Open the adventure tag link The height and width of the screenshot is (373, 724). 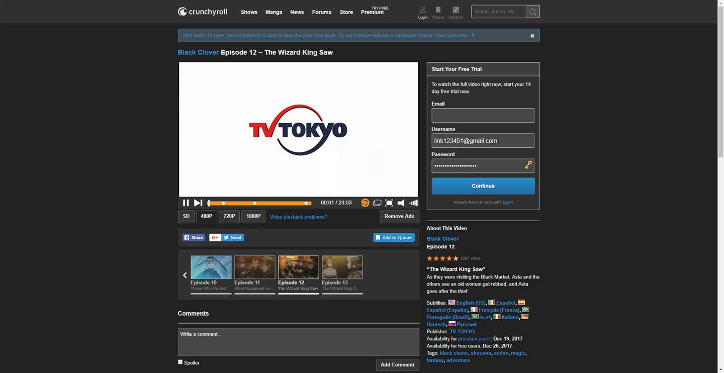(458, 360)
